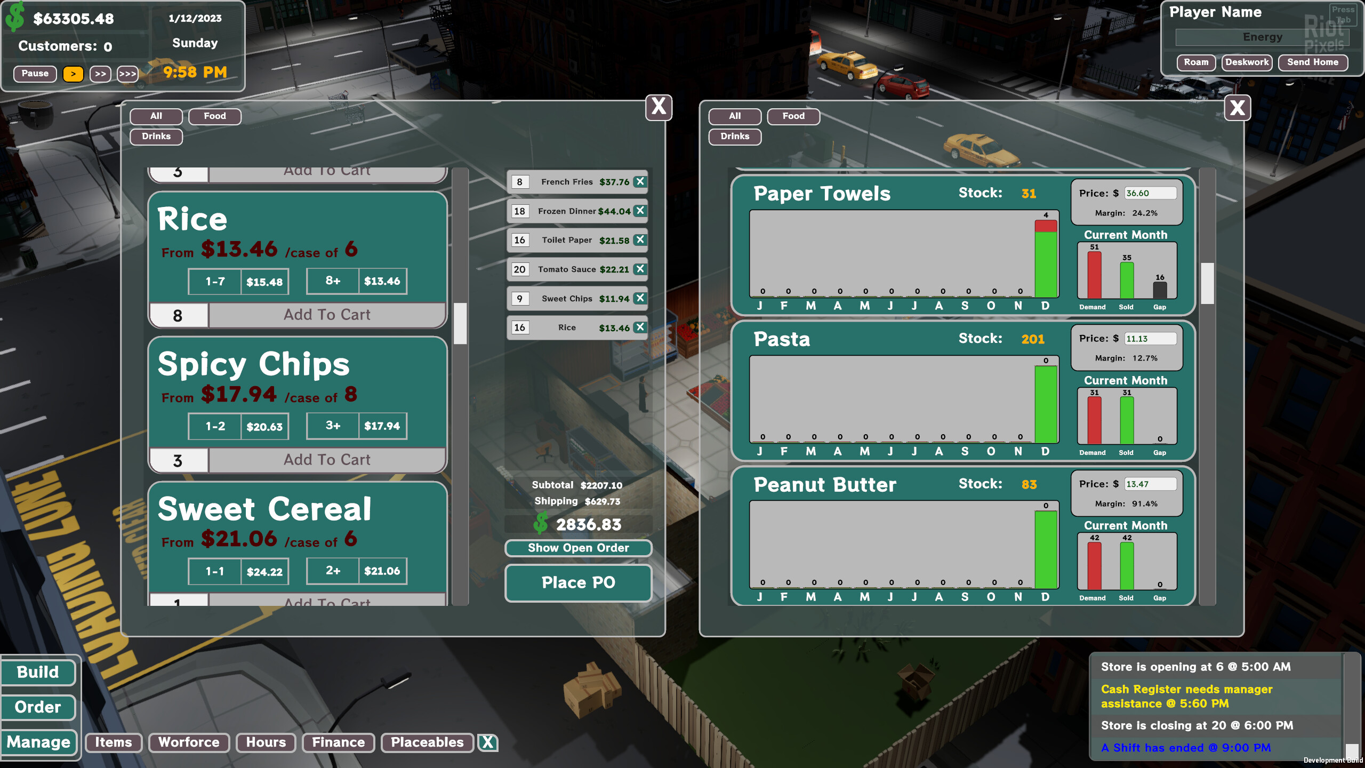
Task: Remove Frozen Dinner from the cart
Action: point(640,211)
